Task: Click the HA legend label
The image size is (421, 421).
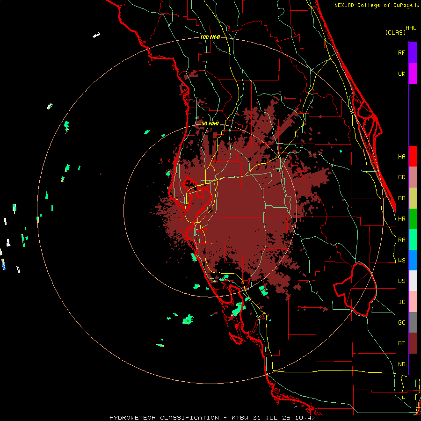Action: [x=401, y=156]
